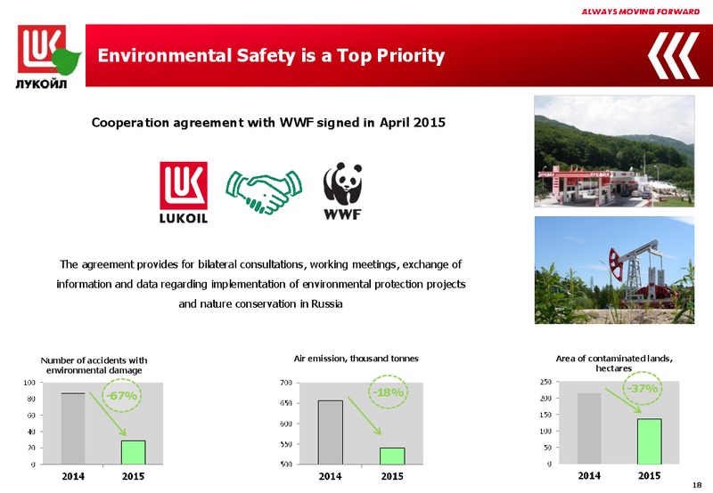
Task: Select the -18% dashed circle badge
Action: (x=388, y=392)
